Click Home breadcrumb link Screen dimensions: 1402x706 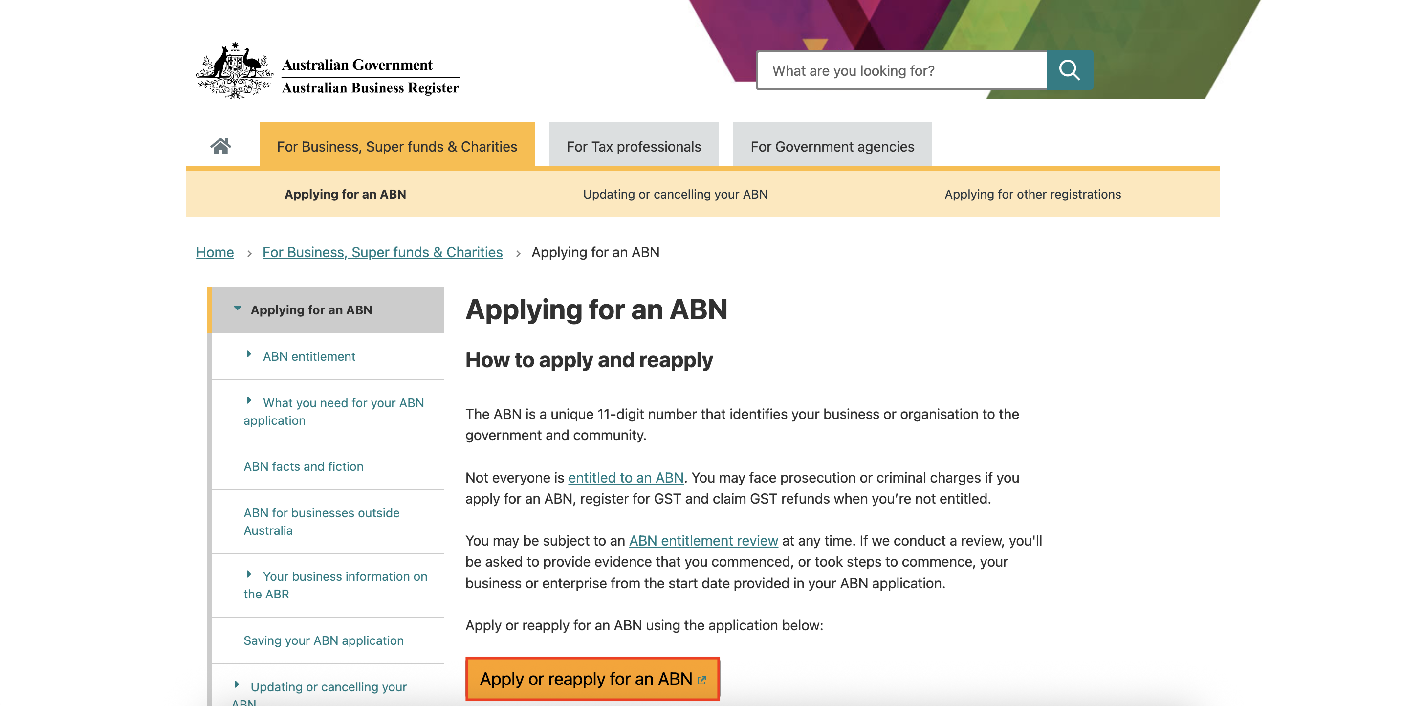[x=215, y=252]
